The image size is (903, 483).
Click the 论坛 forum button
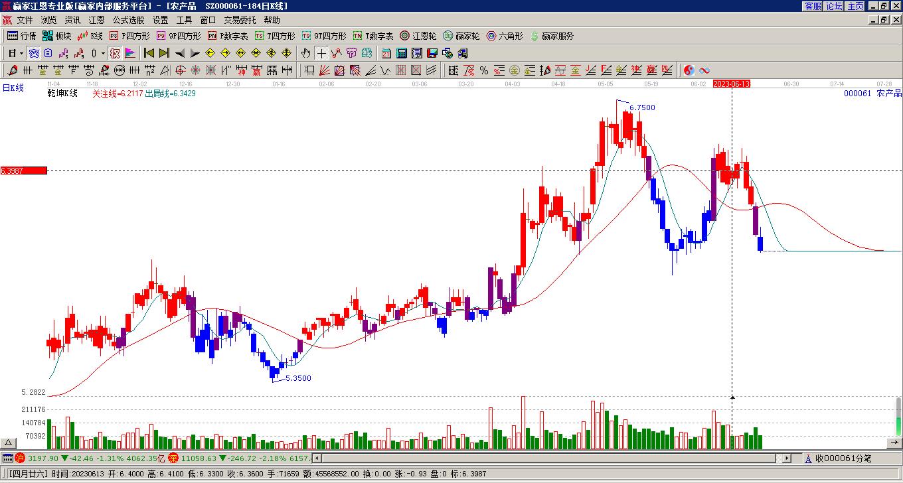click(x=834, y=6)
